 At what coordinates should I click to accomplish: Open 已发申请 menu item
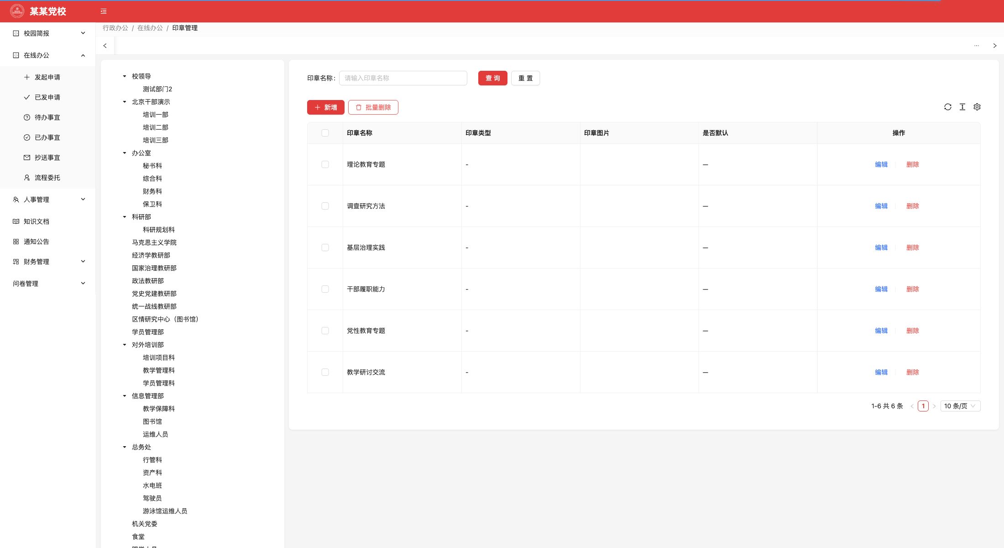pyautogui.click(x=47, y=97)
